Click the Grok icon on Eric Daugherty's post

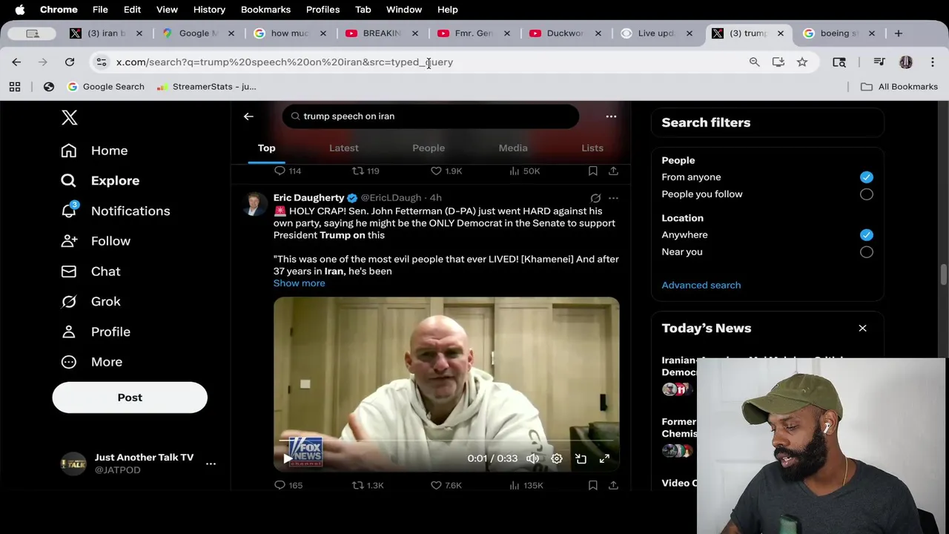[x=595, y=198]
